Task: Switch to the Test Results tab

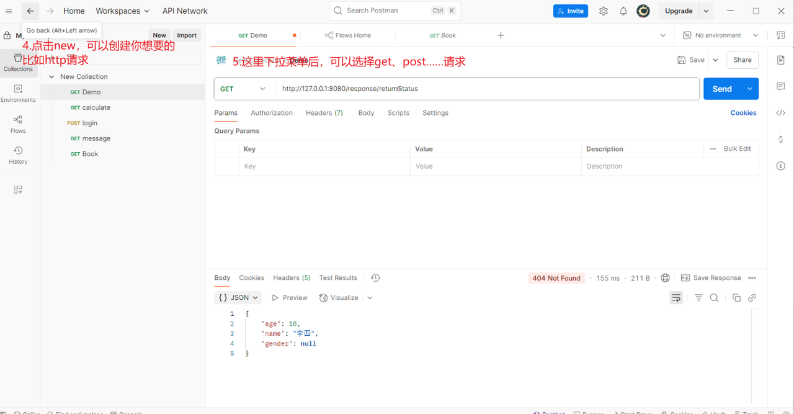Action: (x=338, y=278)
